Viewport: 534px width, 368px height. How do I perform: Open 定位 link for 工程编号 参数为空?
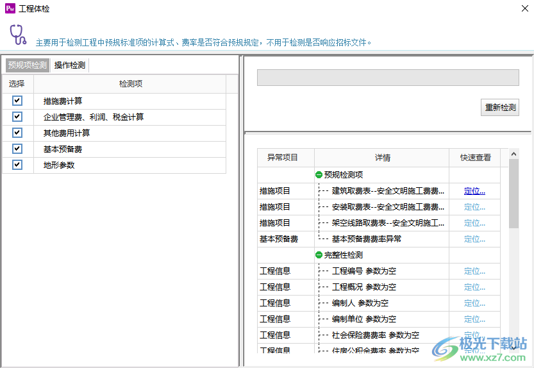point(474,271)
